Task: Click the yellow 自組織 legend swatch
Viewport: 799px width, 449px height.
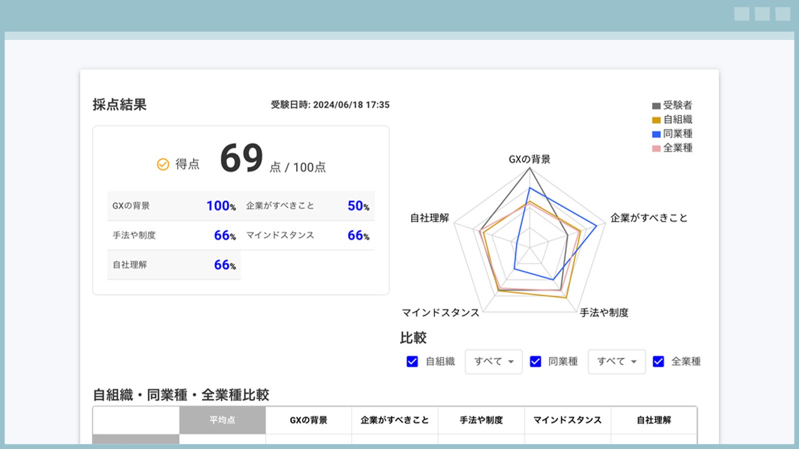Action: 656,120
